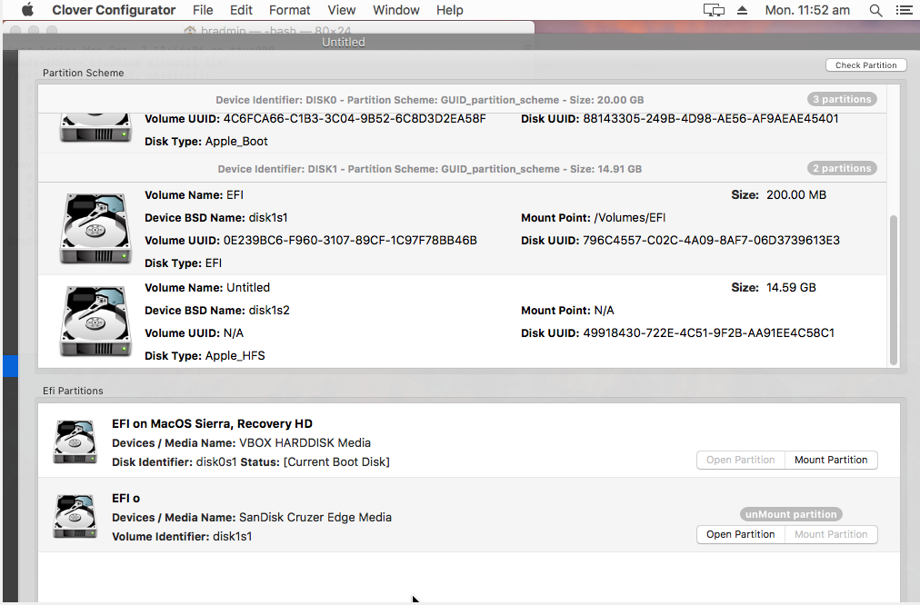Click the Size 14.59 GB value
Screen dimensions: 920x605
(x=791, y=287)
